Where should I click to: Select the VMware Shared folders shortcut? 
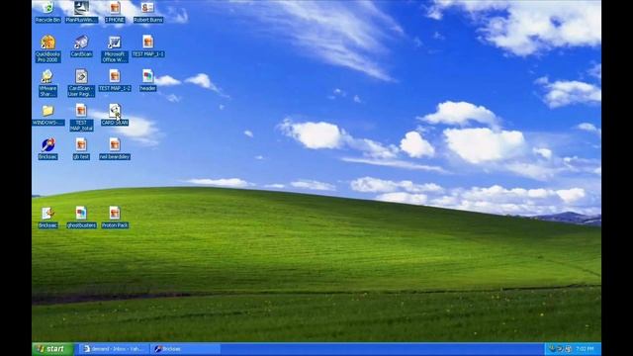click(x=47, y=83)
